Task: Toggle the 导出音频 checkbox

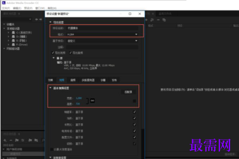Action: tap(70, 53)
